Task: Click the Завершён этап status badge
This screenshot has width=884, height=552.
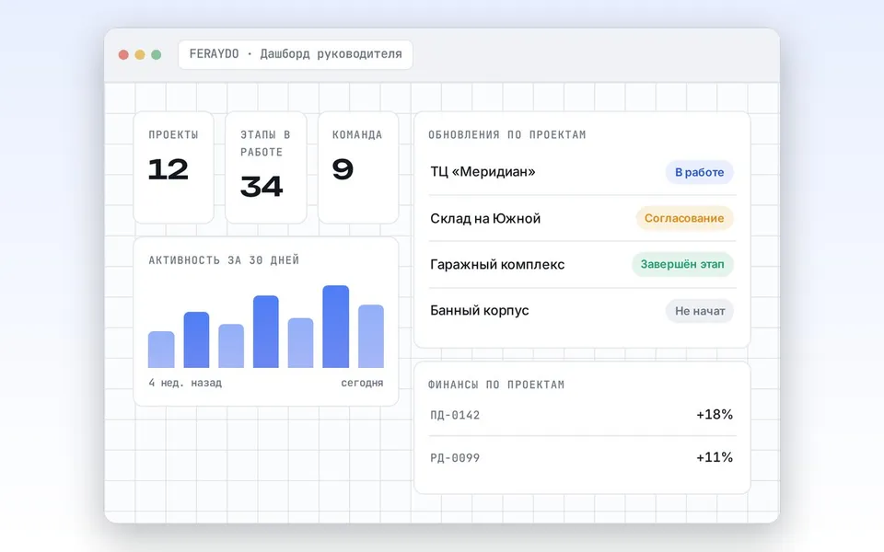Action: pyautogui.click(x=682, y=265)
